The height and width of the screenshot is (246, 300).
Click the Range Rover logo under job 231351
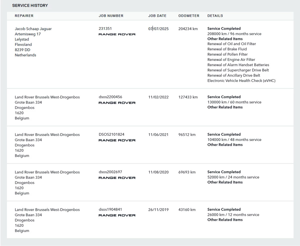point(117,34)
